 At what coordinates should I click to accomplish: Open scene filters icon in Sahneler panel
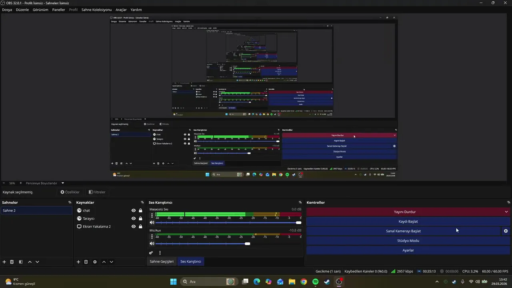pos(20,262)
